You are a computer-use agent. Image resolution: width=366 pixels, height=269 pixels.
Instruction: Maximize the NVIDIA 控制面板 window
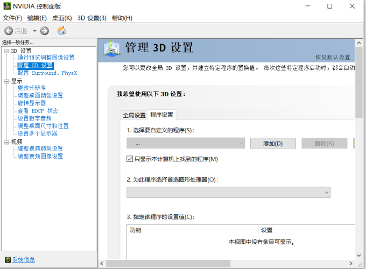[x=329, y=6]
